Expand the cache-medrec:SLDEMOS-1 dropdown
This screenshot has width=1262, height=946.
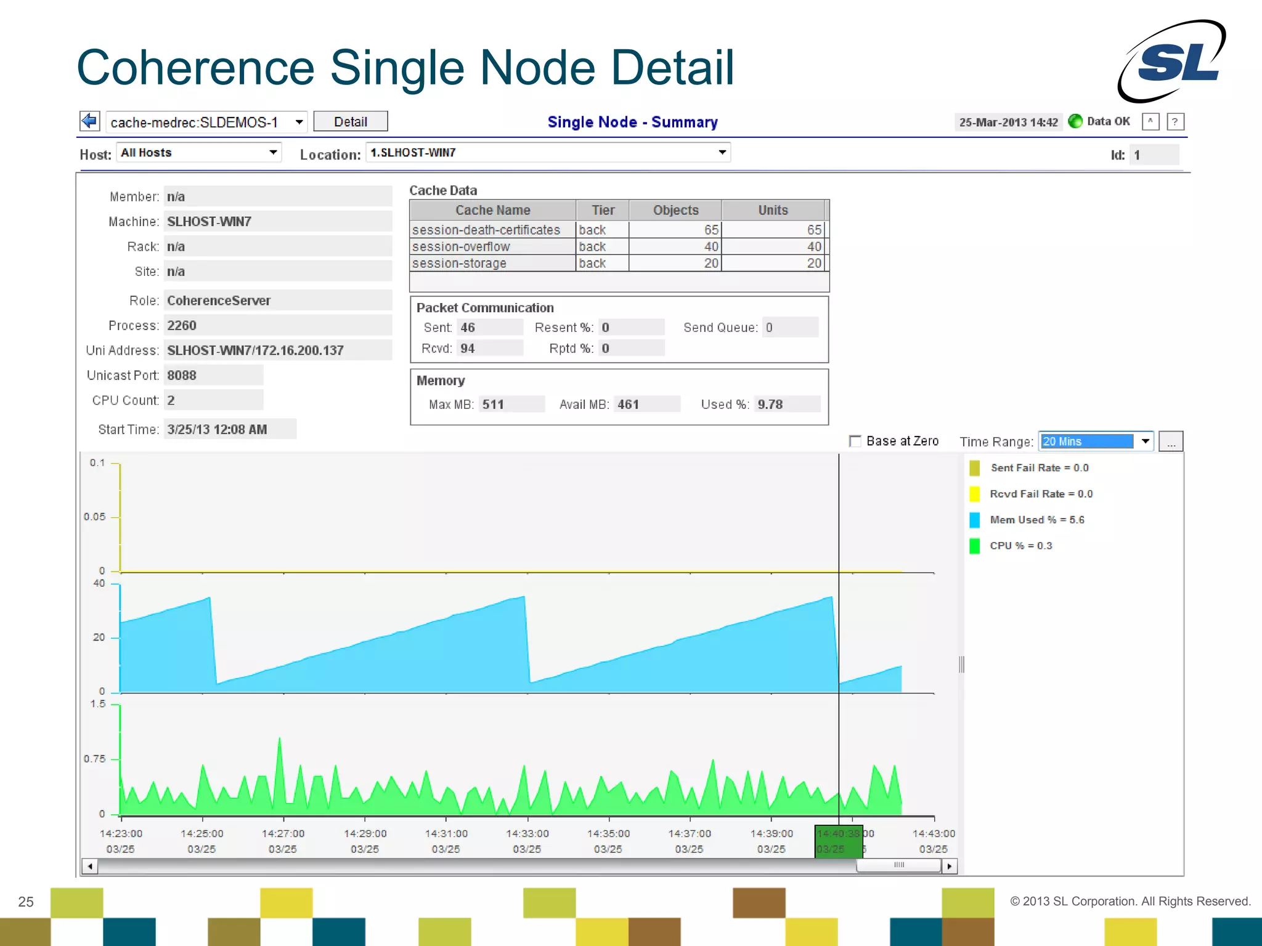(299, 122)
